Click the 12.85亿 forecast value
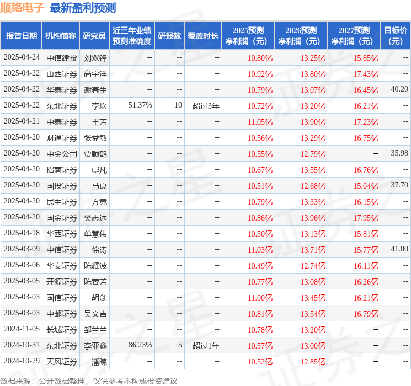The image size is (411, 386). (313, 362)
